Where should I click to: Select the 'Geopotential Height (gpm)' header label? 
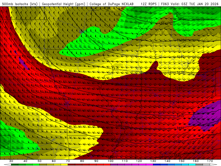pos(64,4)
